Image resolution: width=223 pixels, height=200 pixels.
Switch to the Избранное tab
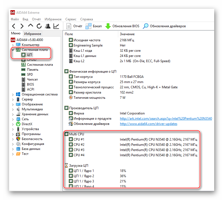click(x=33, y=34)
